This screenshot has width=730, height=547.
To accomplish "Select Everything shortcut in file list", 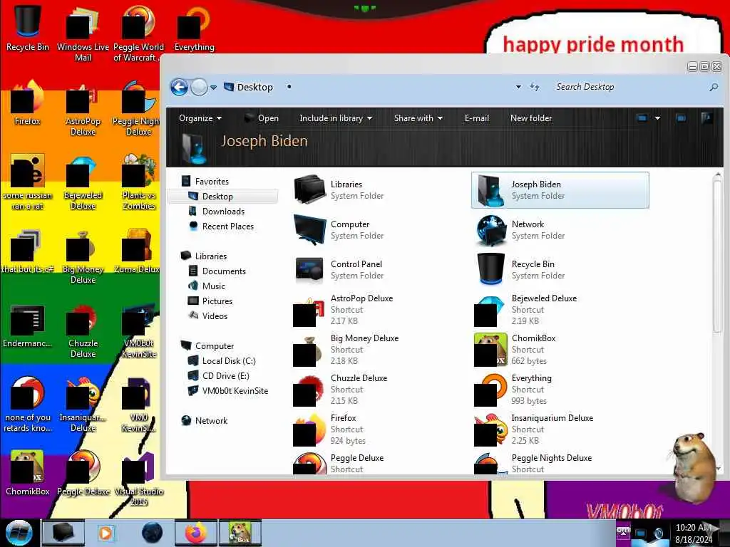I will tap(515, 390).
